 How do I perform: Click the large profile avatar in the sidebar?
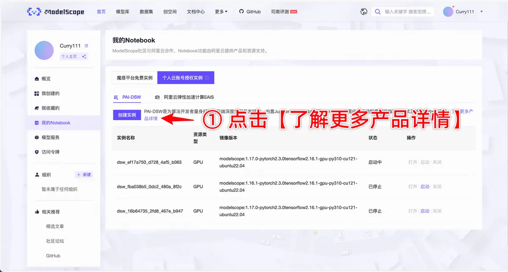(44, 51)
